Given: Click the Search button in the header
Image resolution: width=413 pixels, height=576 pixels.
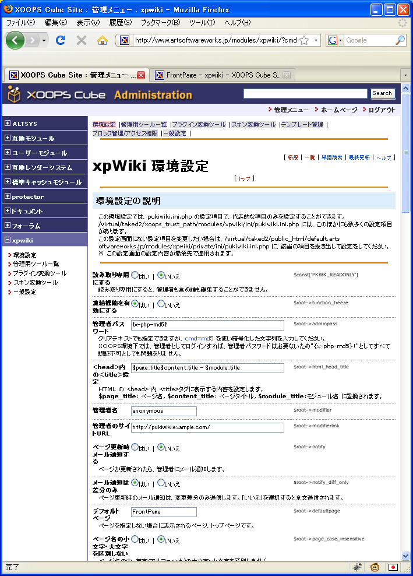Looking at the screenshot, I should (x=382, y=93).
